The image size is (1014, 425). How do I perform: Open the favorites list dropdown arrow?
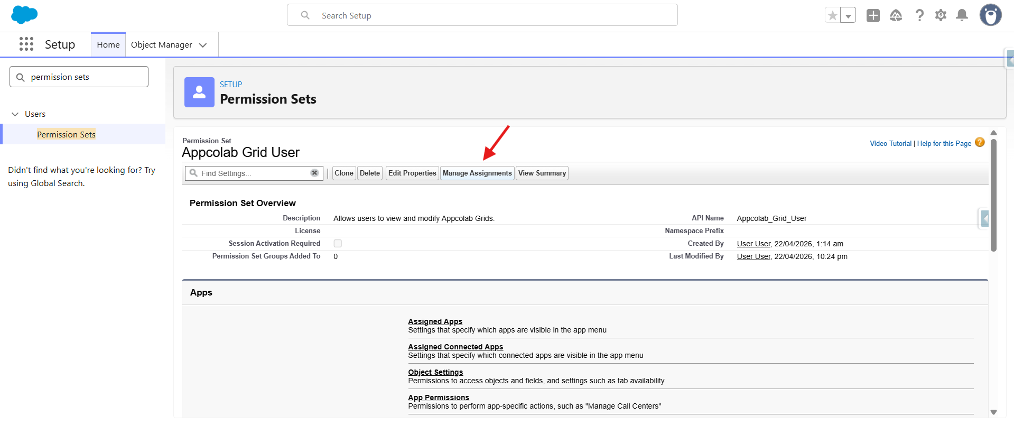pos(848,15)
